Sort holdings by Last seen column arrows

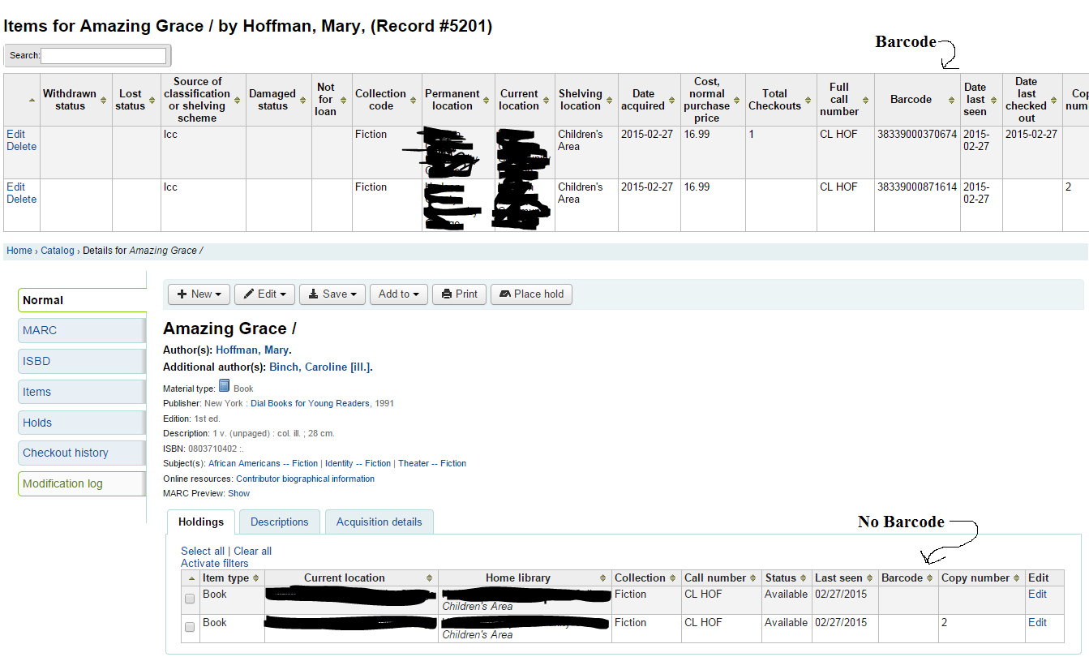pyautogui.click(x=871, y=578)
